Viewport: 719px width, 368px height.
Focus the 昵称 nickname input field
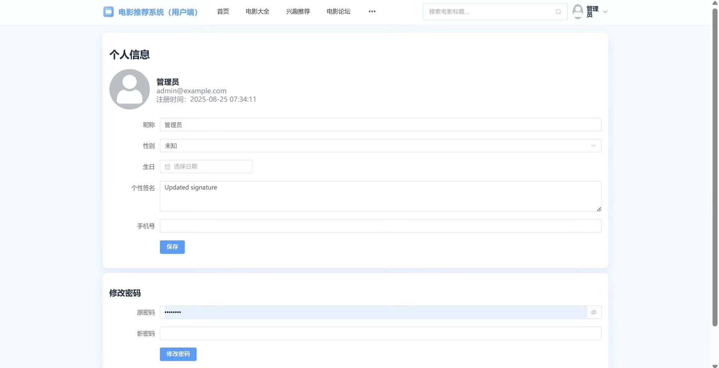click(380, 125)
